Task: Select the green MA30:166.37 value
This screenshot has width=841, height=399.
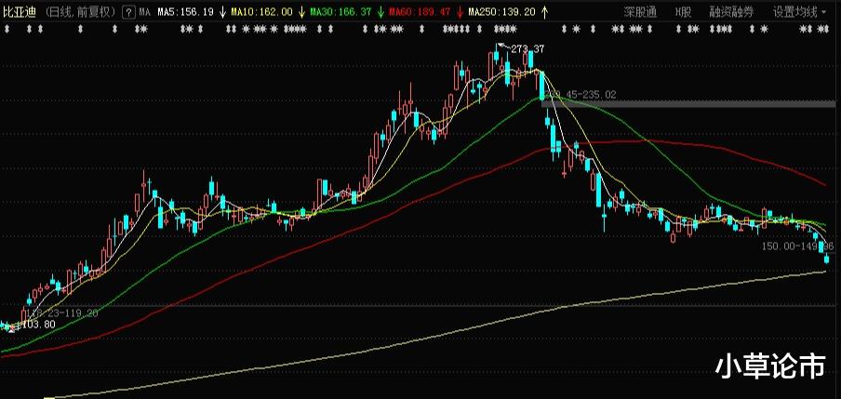Action: tap(340, 12)
